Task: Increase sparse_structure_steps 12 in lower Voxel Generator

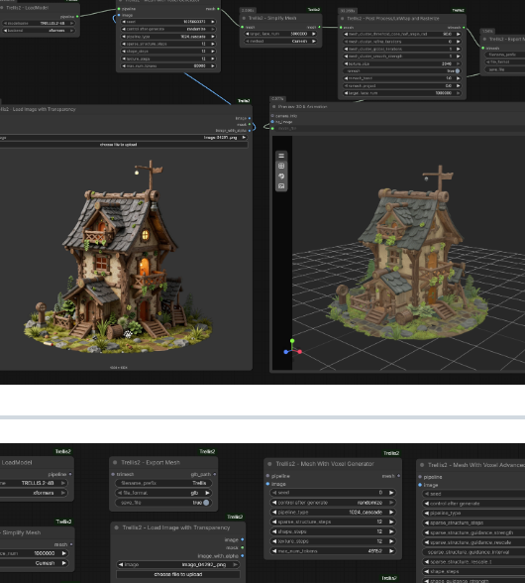Action: pyautogui.click(x=391, y=522)
